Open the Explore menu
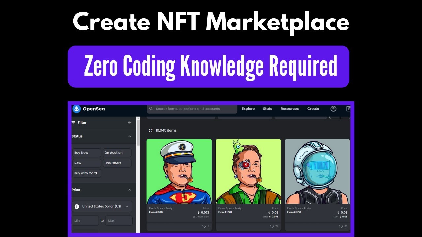 (x=248, y=109)
